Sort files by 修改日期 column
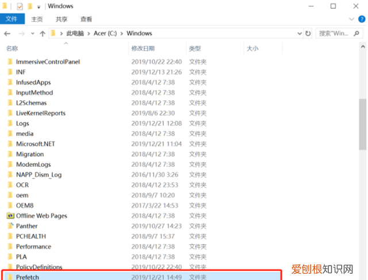368x280 pixels. [143, 49]
